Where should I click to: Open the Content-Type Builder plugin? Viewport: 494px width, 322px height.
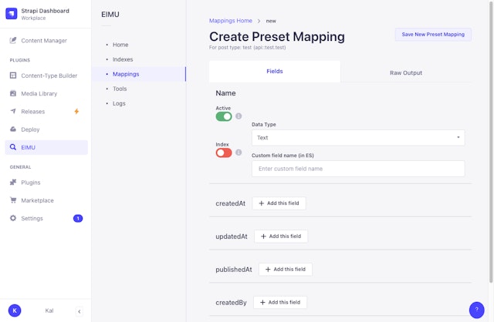49,75
